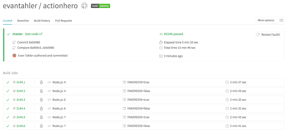Click Node.js: 7 text in job 3144.5
The image size is (287, 133).
coord(59,117)
